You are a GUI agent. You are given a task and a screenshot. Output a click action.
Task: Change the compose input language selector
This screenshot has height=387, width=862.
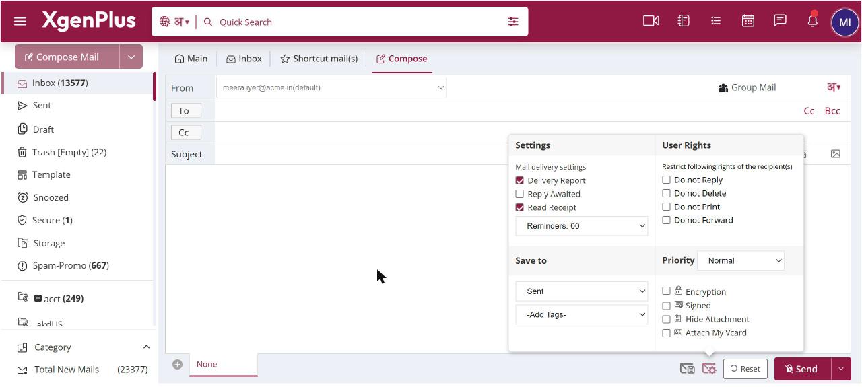[x=834, y=87]
